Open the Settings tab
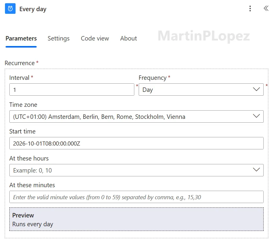 59,38
